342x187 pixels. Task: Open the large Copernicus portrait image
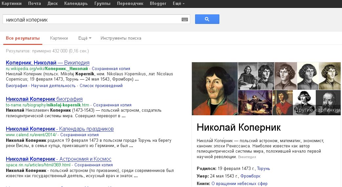(214, 89)
